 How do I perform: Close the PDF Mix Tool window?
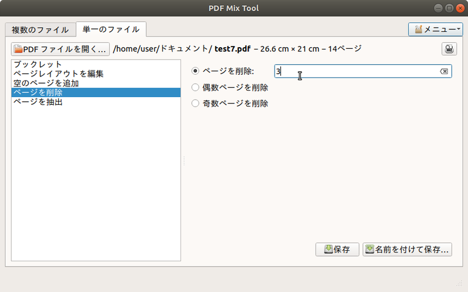coord(460,8)
